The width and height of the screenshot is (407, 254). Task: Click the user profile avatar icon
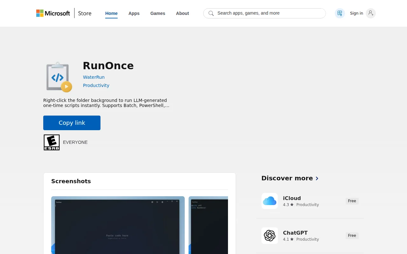pyautogui.click(x=371, y=13)
